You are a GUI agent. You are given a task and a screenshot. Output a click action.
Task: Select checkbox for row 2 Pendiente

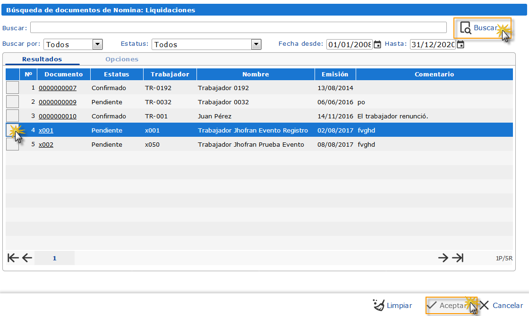coord(12,102)
